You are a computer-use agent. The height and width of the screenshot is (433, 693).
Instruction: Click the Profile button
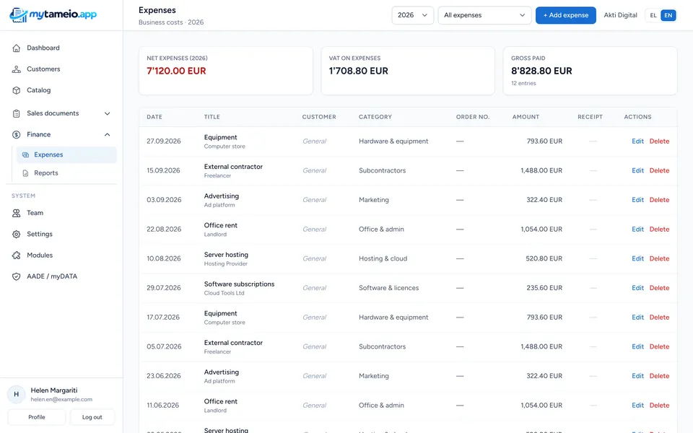(x=37, y=417)
